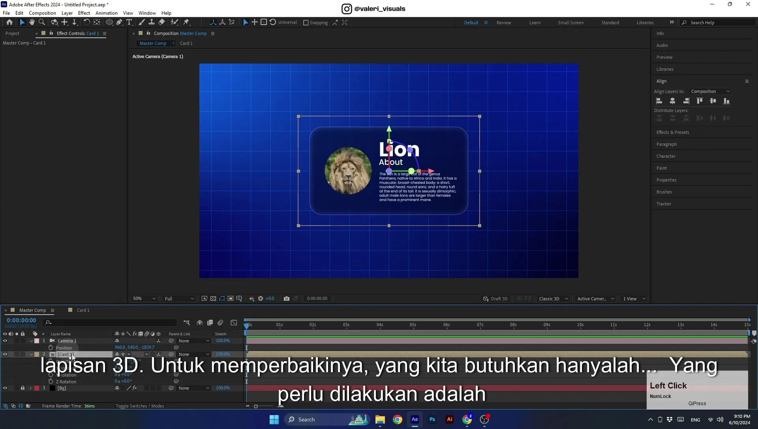
Task: Select the Puppet Pin tool
Action: (x=186, y=22)
